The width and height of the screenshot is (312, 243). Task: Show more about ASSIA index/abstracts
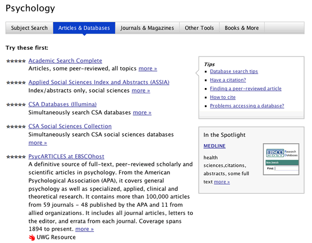tap(141, 91)
